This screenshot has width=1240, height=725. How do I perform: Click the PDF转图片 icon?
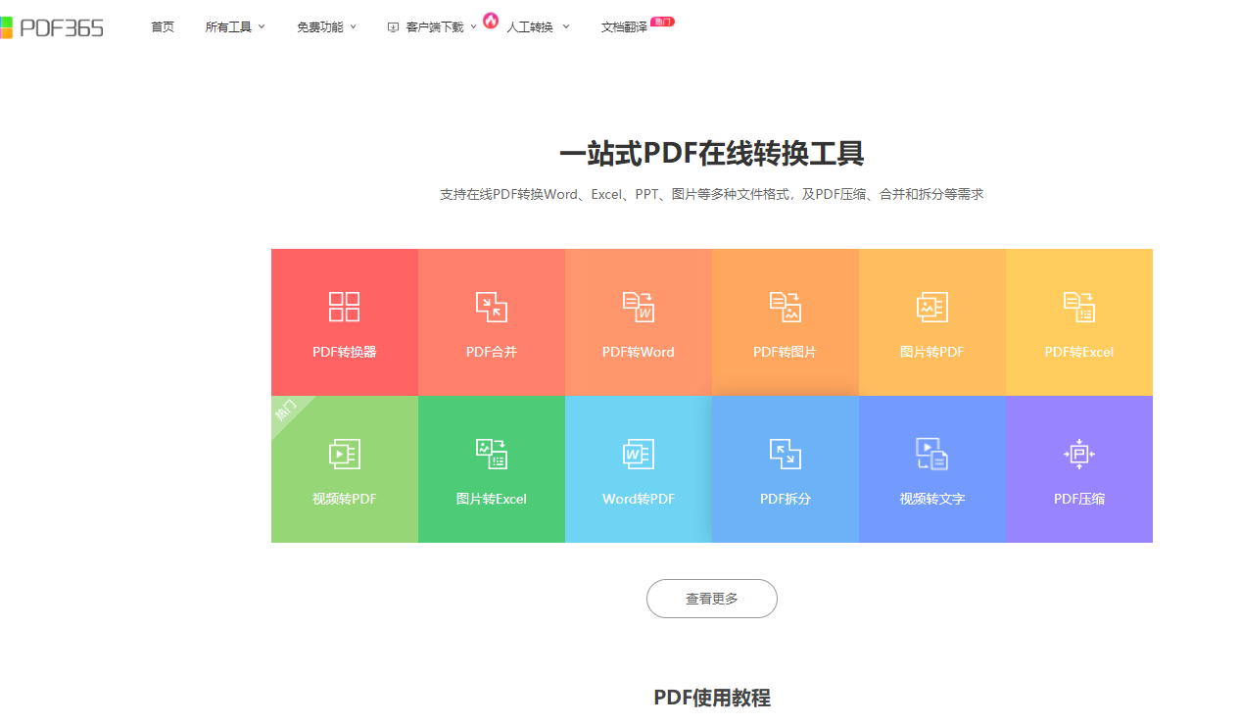[x=786, y=307]
